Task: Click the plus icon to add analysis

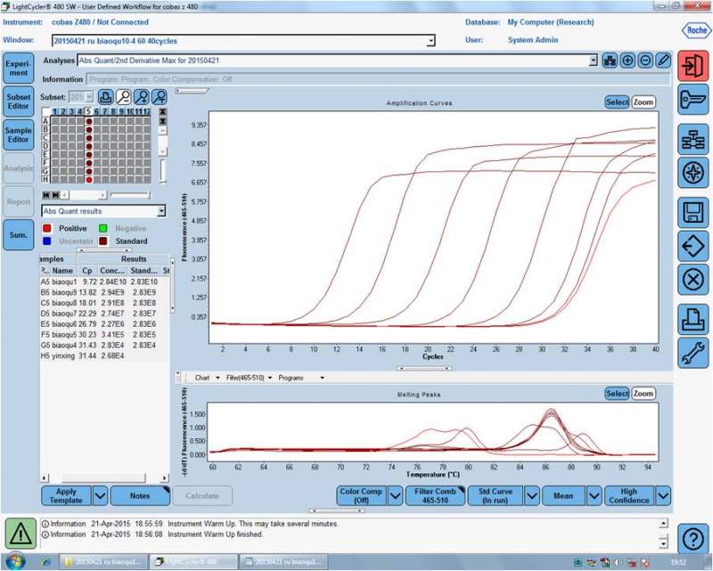Action: (x=627, y=61)
